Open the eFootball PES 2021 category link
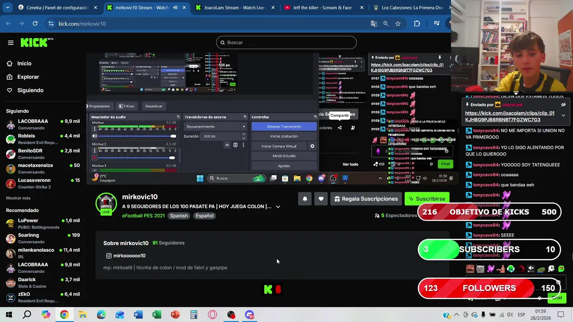Screen dimensions: 573x322 click(143, 216)
